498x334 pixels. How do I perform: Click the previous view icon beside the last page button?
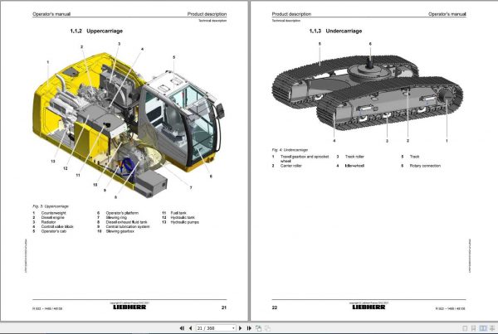(x=258, y=328)
